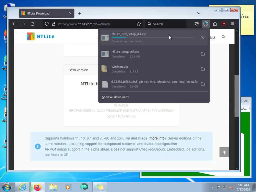Close the NTLite Download tab
The image size is (256, 192).
(70, 13)
